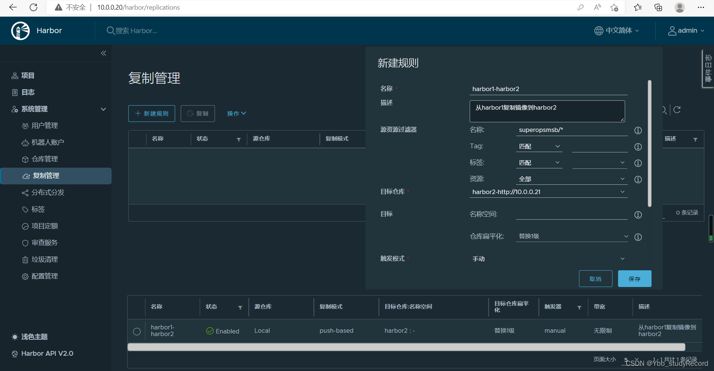Filter the 描述 column in upper table

(x=695, y=139)
